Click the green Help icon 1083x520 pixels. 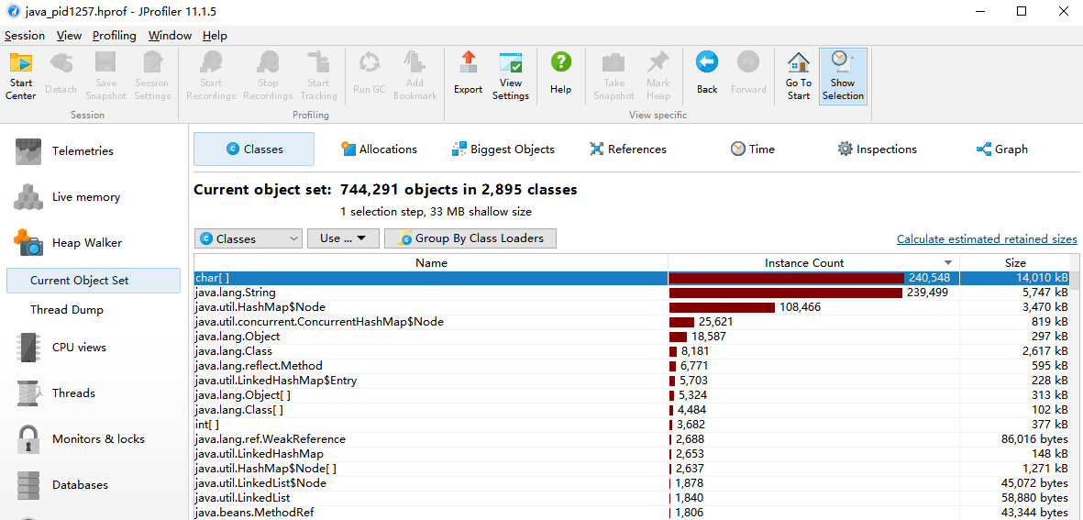[x=560, y=73]
